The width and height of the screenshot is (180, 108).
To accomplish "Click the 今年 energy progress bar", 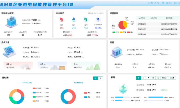I will click(156, 97).
